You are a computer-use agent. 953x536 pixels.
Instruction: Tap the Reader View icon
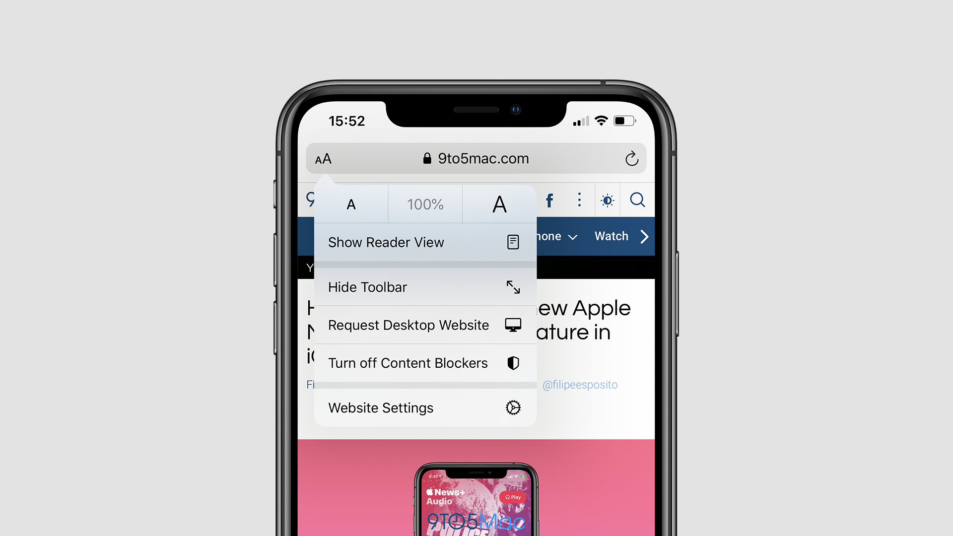pos(513,242)
